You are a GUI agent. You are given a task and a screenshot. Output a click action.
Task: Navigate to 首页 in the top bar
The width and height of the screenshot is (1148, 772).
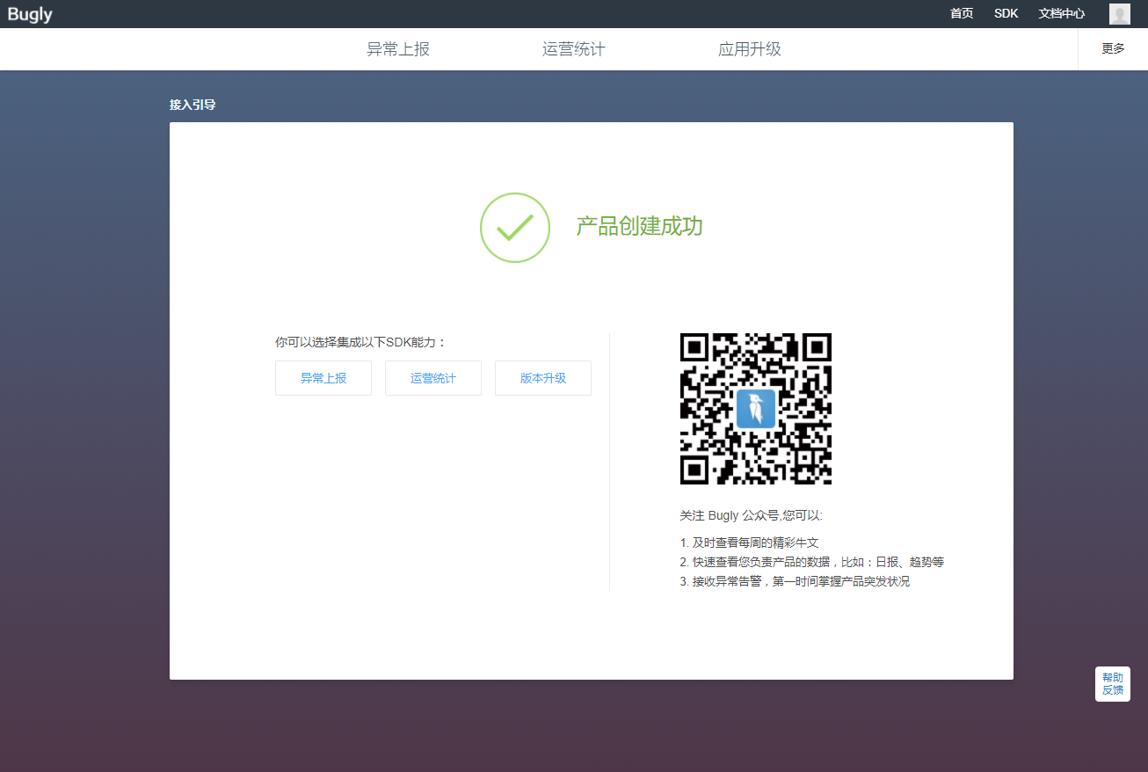pyautogui.click(x=961, y=13)
